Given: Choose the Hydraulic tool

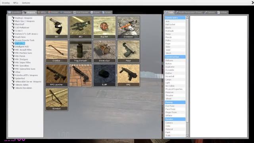Looking at the screenshot, I should 175,31.
